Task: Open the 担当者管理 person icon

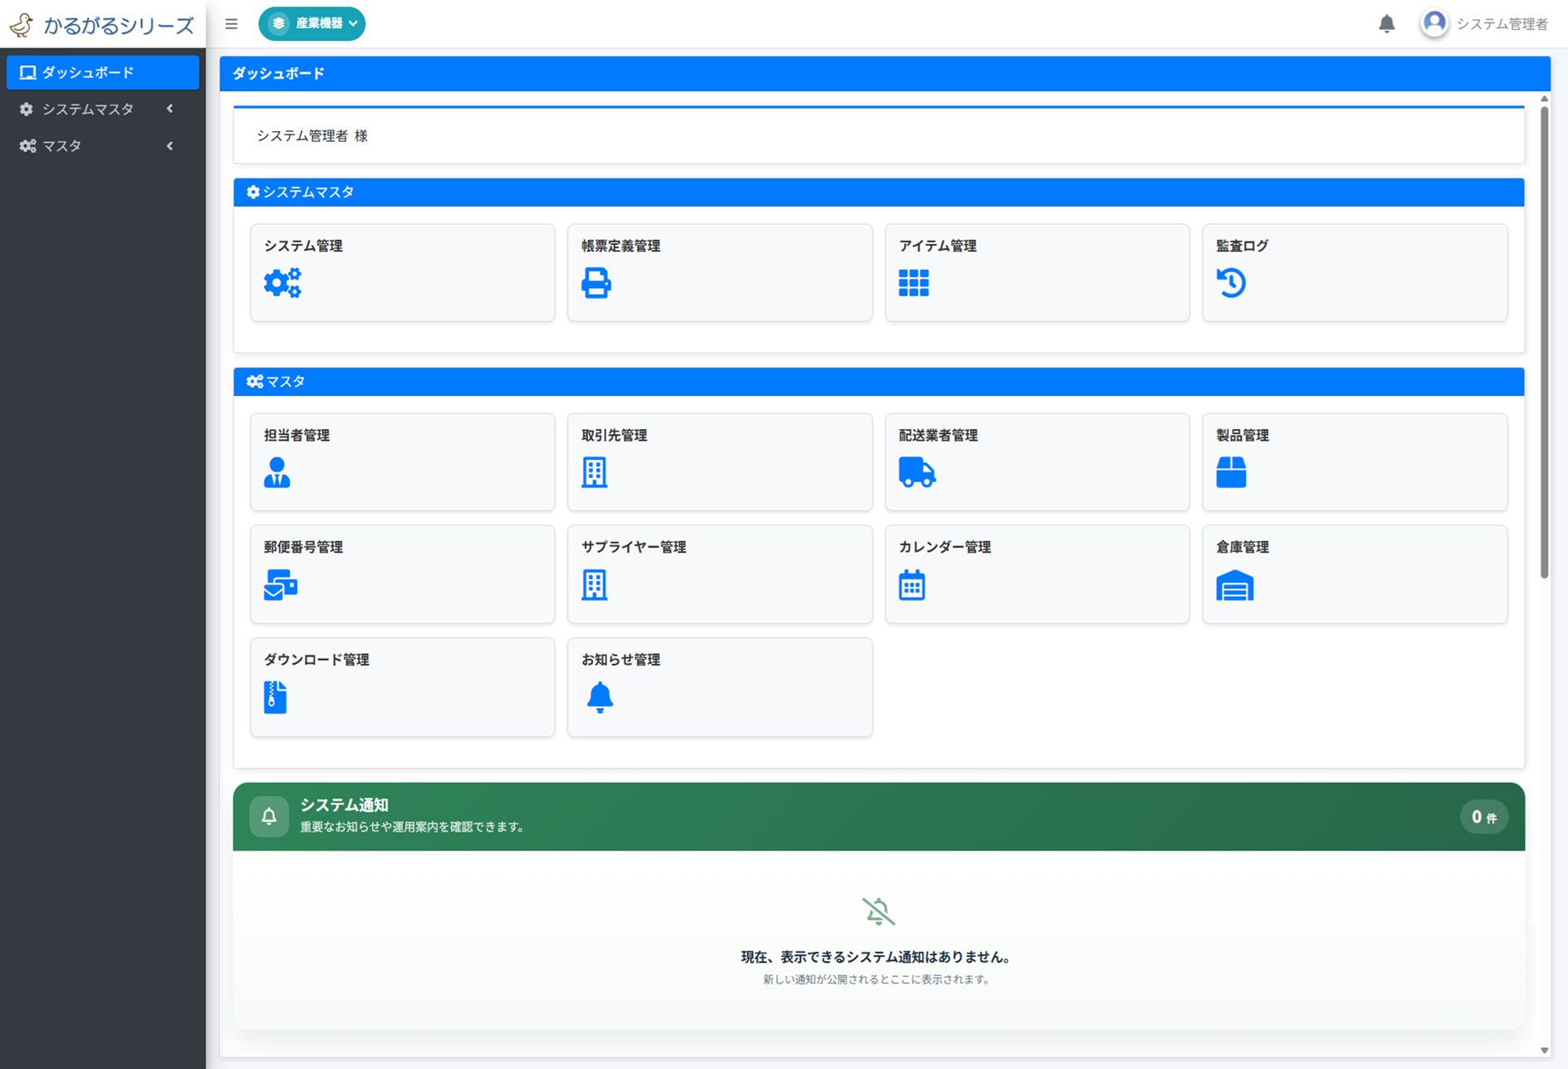Action: coord(277,472)
